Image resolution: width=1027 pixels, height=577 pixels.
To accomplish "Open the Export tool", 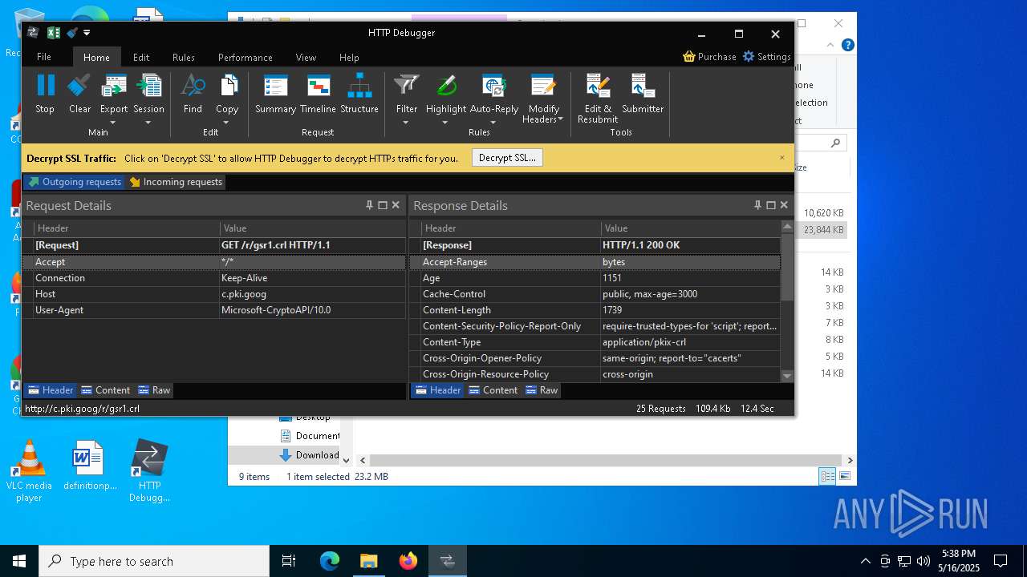I will point(114,85).
